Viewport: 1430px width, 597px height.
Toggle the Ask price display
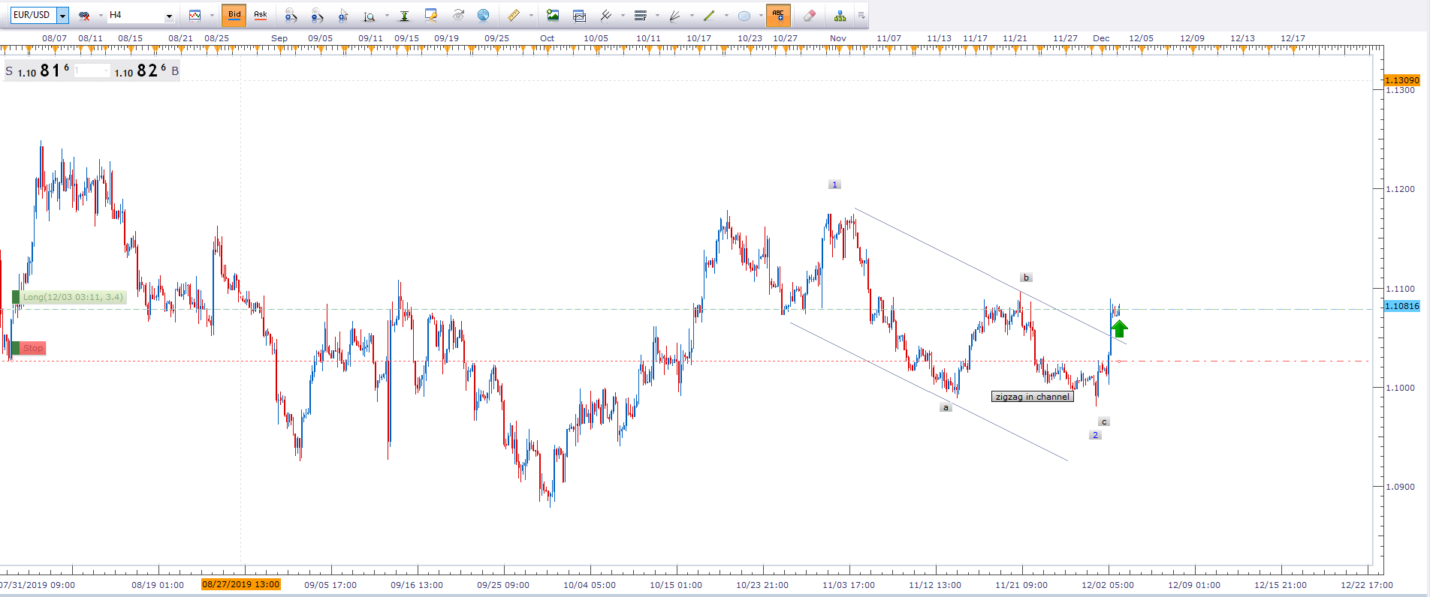(261, 15)
